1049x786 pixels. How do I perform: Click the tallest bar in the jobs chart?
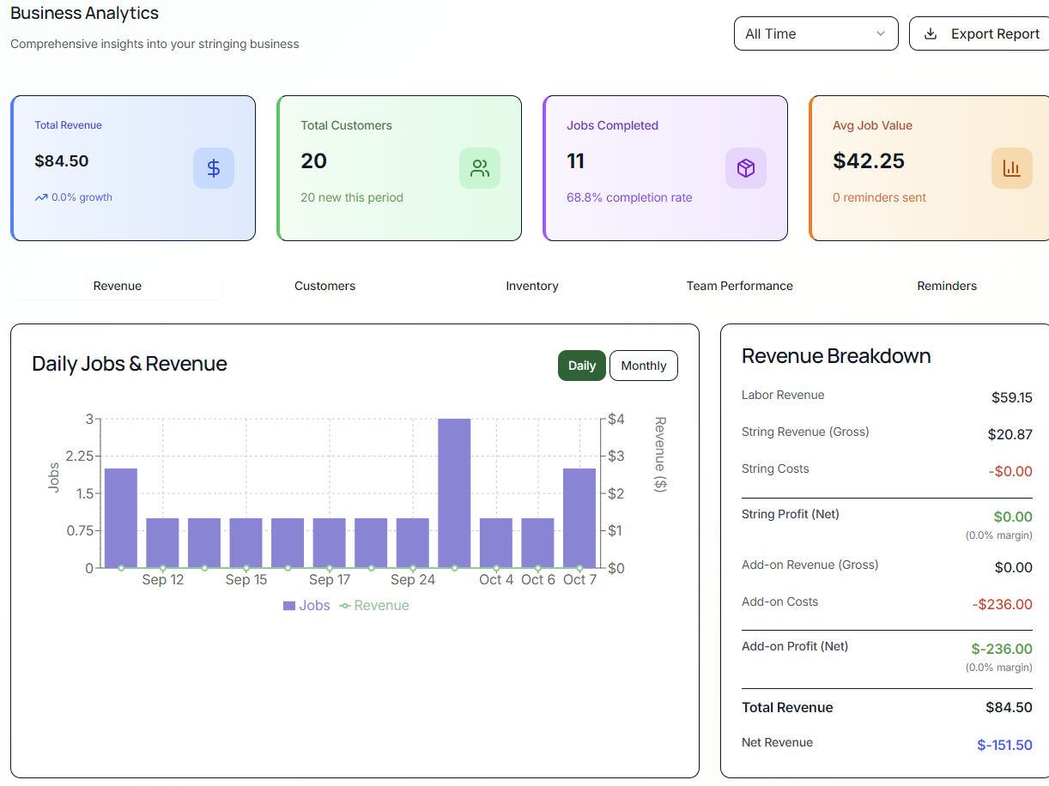[x=454, y=493]
